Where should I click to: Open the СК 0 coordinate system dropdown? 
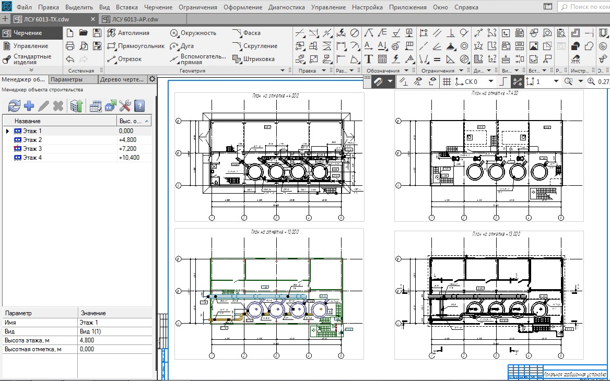pyautogui.click(x=490, y=81)
